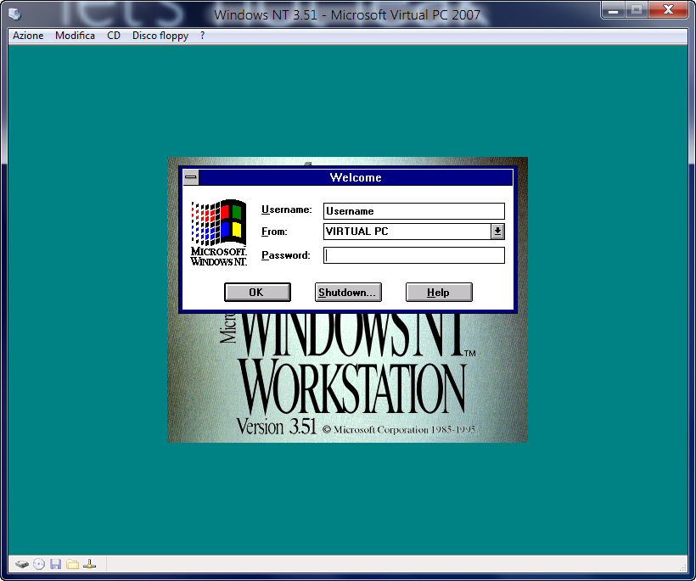Click the From: label

coord(274,232)
